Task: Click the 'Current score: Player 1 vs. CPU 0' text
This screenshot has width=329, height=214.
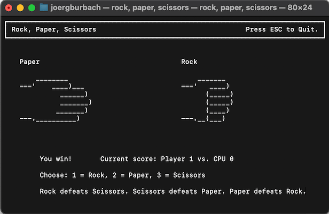Action: [x=167, y=159]
